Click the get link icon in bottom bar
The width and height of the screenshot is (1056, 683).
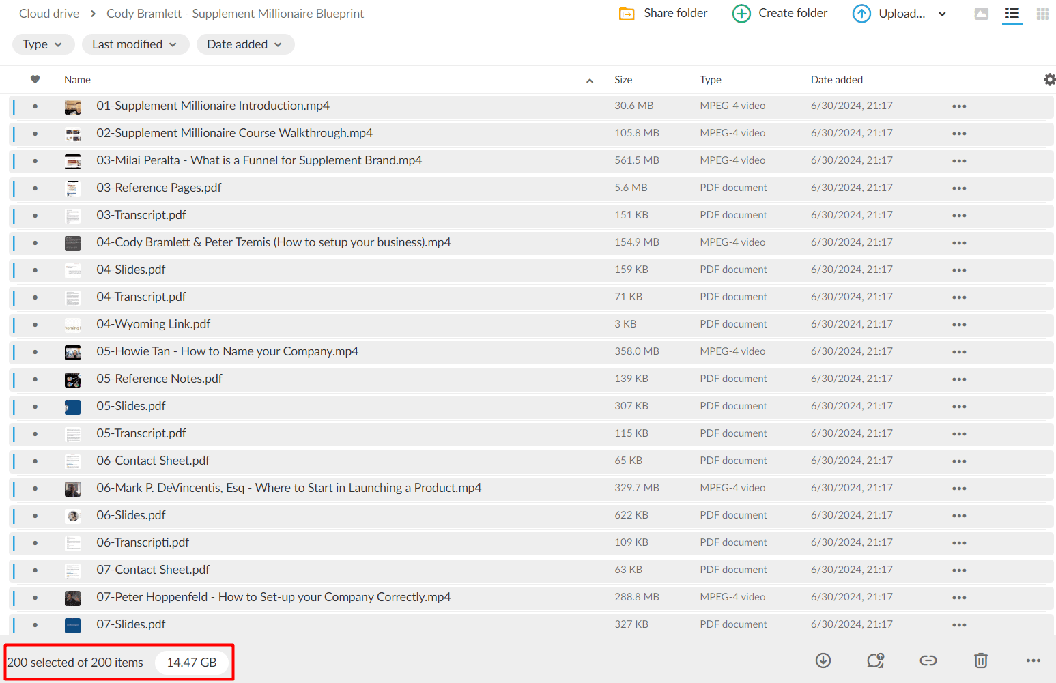(928, 660)
